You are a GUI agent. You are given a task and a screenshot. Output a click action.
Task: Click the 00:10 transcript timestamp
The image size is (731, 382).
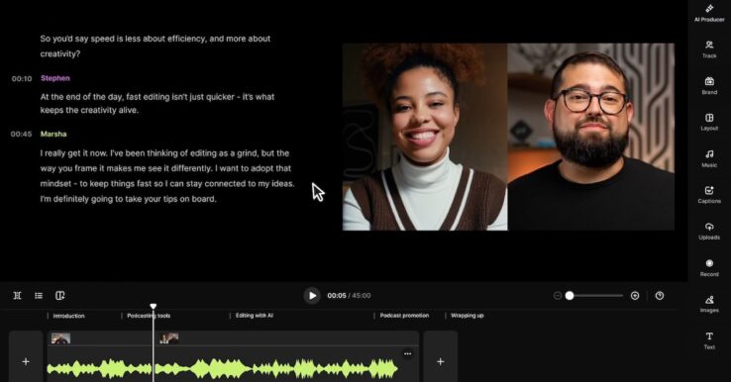point(22,79)
